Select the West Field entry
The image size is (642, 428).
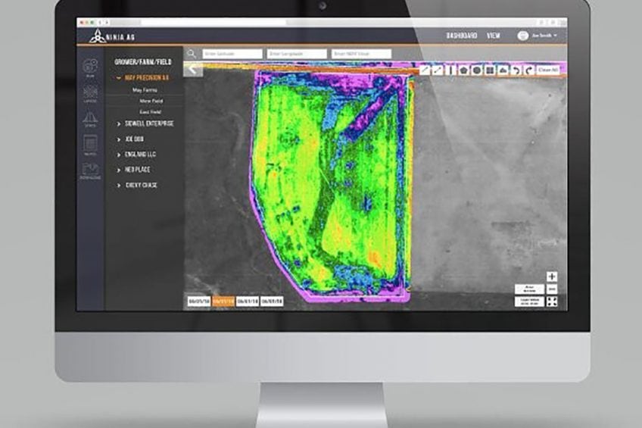(151, 101)
